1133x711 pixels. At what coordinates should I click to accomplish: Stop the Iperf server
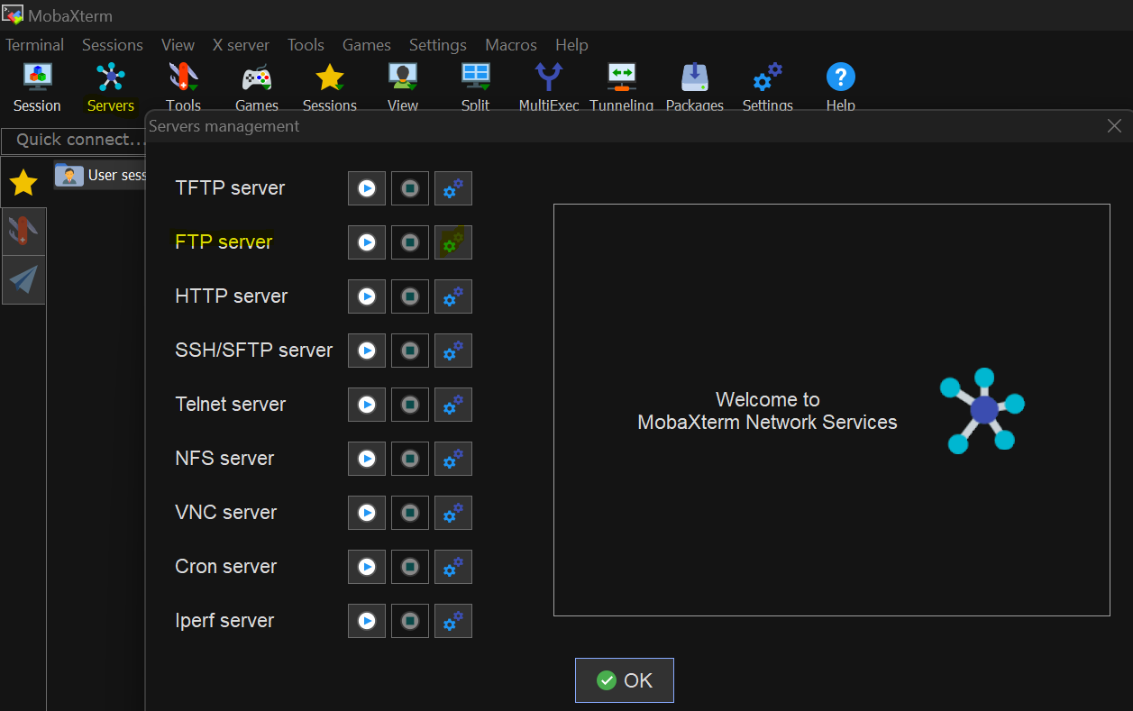click(x=410, y=621)
